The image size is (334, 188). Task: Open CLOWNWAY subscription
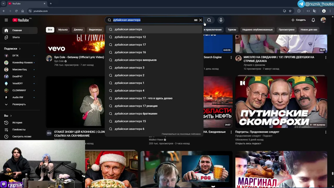[20, 90]
